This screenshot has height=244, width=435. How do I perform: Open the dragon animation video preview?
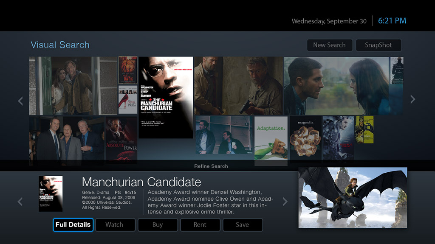(353, 198)
